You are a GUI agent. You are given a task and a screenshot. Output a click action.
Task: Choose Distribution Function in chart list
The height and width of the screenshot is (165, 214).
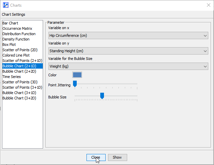[19, 34]
